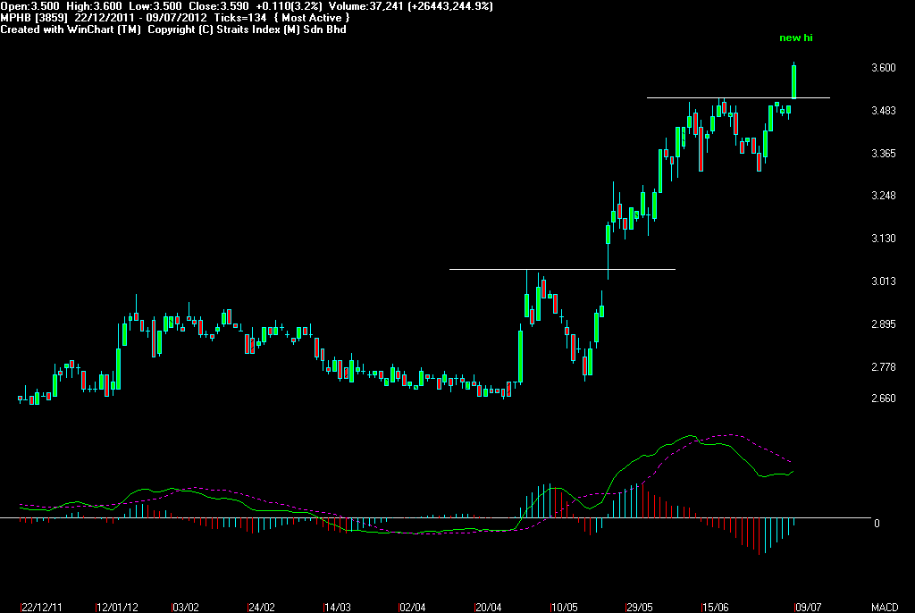
Task: Click the WinChart copyright line
Action: pyautogui.click(x=173, y=29)
